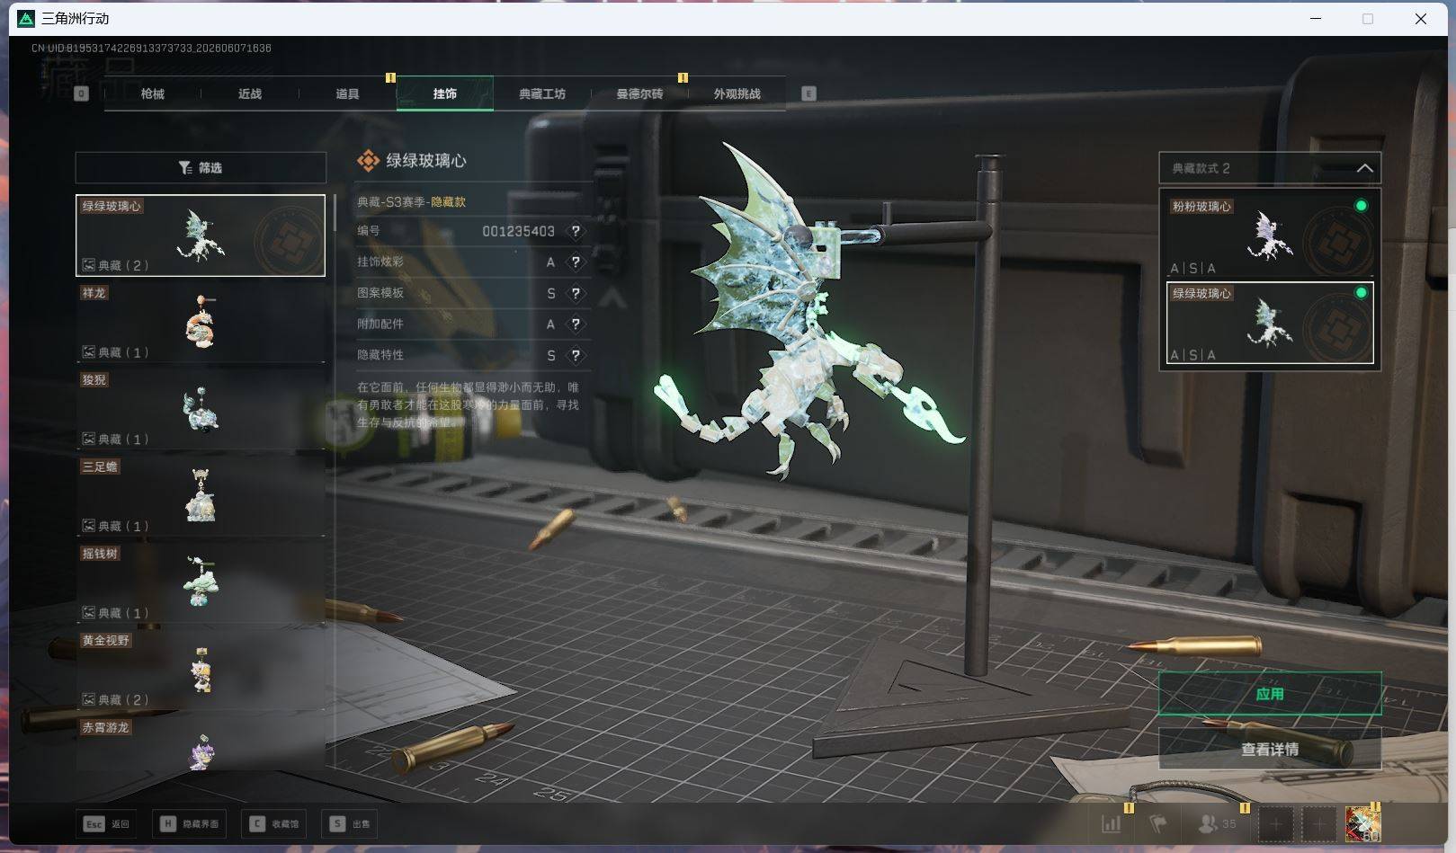The width and height of the screenshot is (1456, 853).
Task: Close the 三角洲行动 window
Action: [x=1421, y=18]
